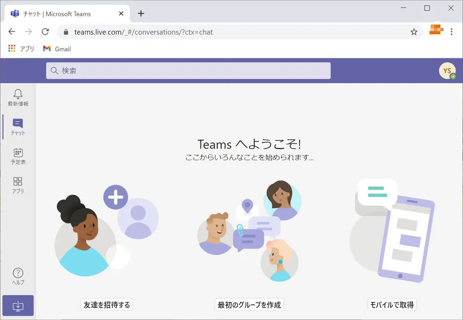Open the Chrome three-dot menu
The width and height of the screenshot is (463, 320).
451,31
